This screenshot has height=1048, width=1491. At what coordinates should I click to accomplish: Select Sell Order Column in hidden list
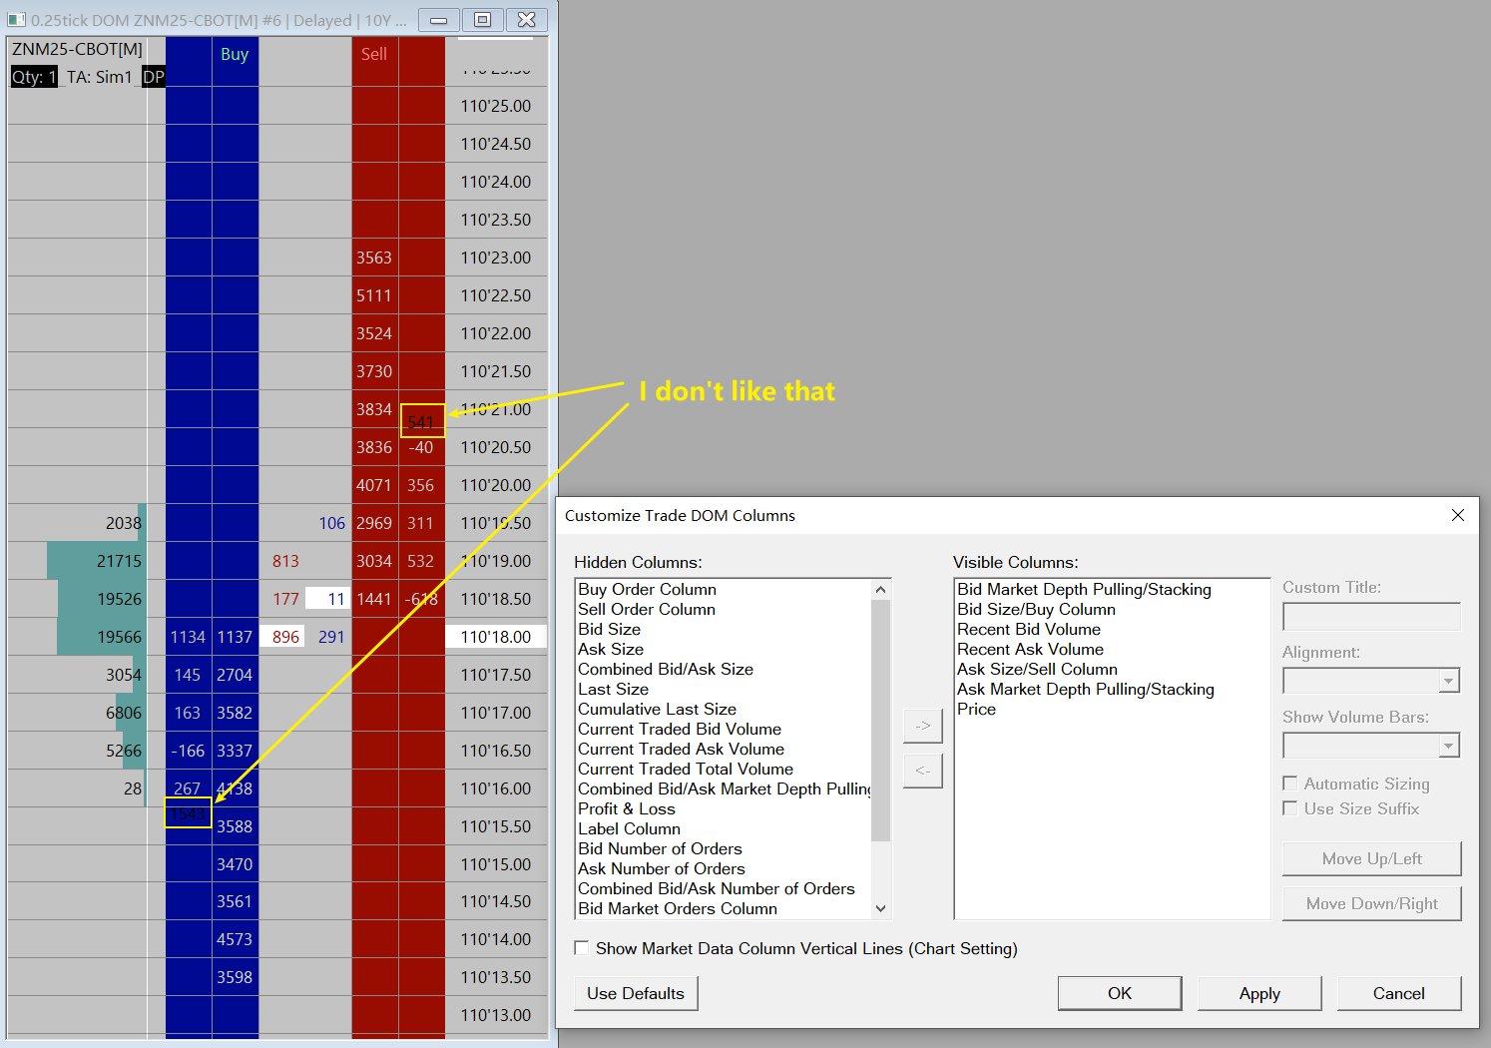647,609
